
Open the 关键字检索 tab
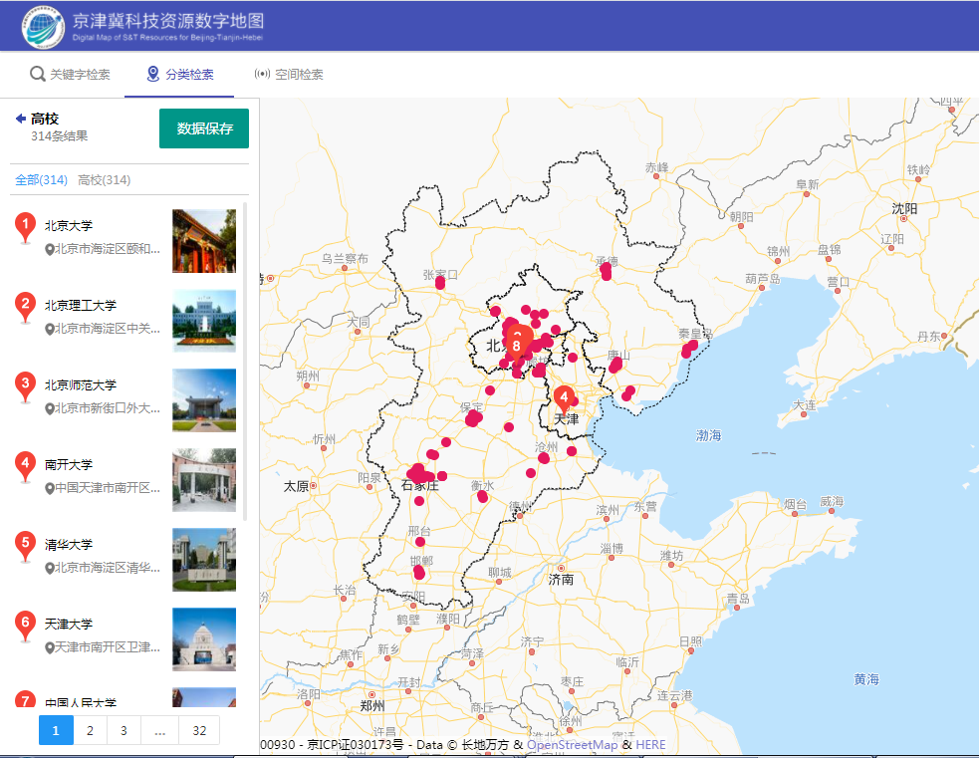pyautogui.click(x=70, y=75)
